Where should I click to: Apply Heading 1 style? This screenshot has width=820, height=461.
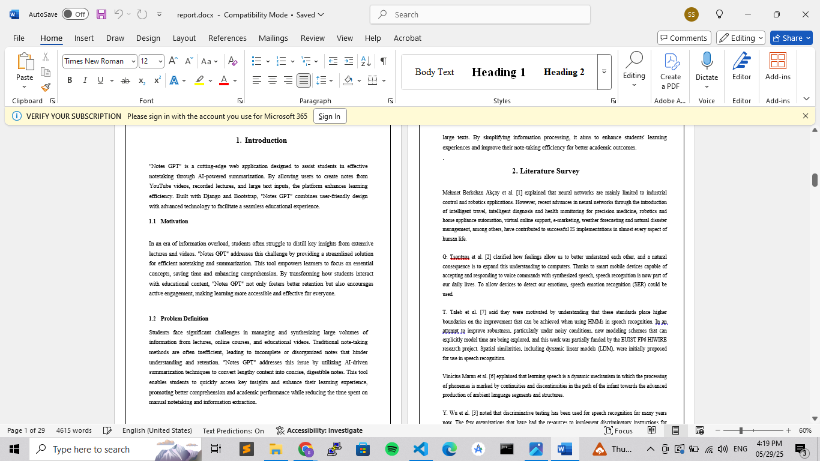coord(498,72)
